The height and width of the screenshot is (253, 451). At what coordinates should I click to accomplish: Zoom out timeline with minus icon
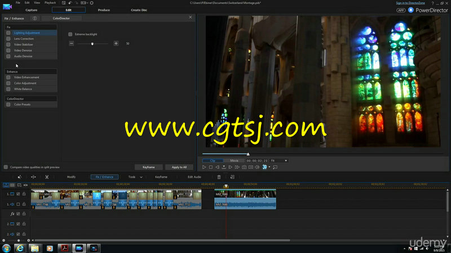coord(4,241)
